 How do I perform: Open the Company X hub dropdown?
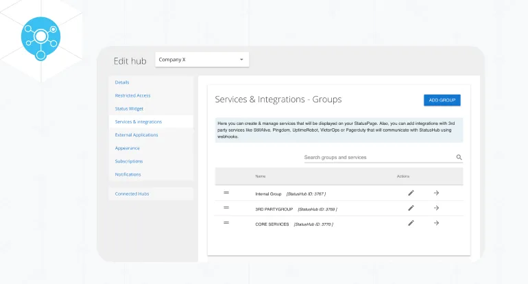(202, 60)
